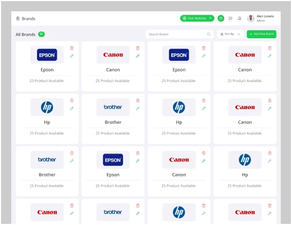Image resolution: width=292 pixels, height=225 pixels.
Task: Edit the last Canon card in bottom row
Action: click(x=270, y=213)
